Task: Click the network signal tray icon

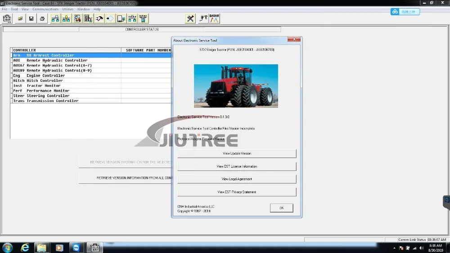Action: [x=414, y=248]
